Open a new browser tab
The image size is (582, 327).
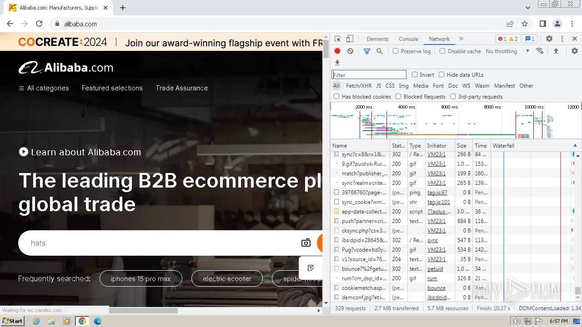[x=123, y=8]
